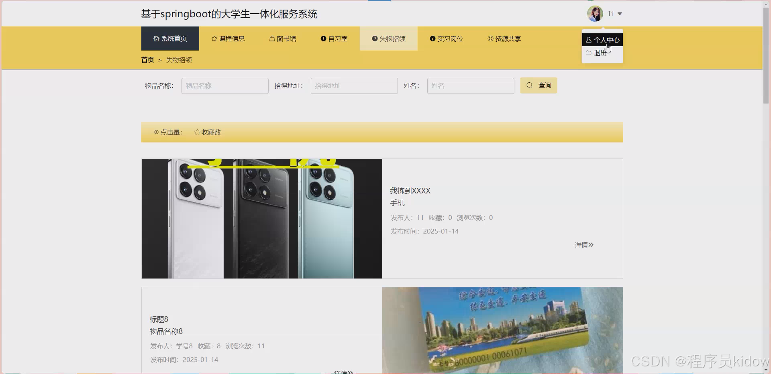Click the copyright icon next to 资源共享

[490, 39]
